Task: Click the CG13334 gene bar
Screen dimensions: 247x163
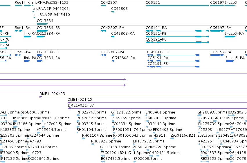Action: pyautogui.click(x=42, y=24)
